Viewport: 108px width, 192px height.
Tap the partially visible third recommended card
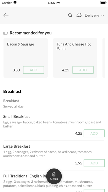tap(104, 58)
